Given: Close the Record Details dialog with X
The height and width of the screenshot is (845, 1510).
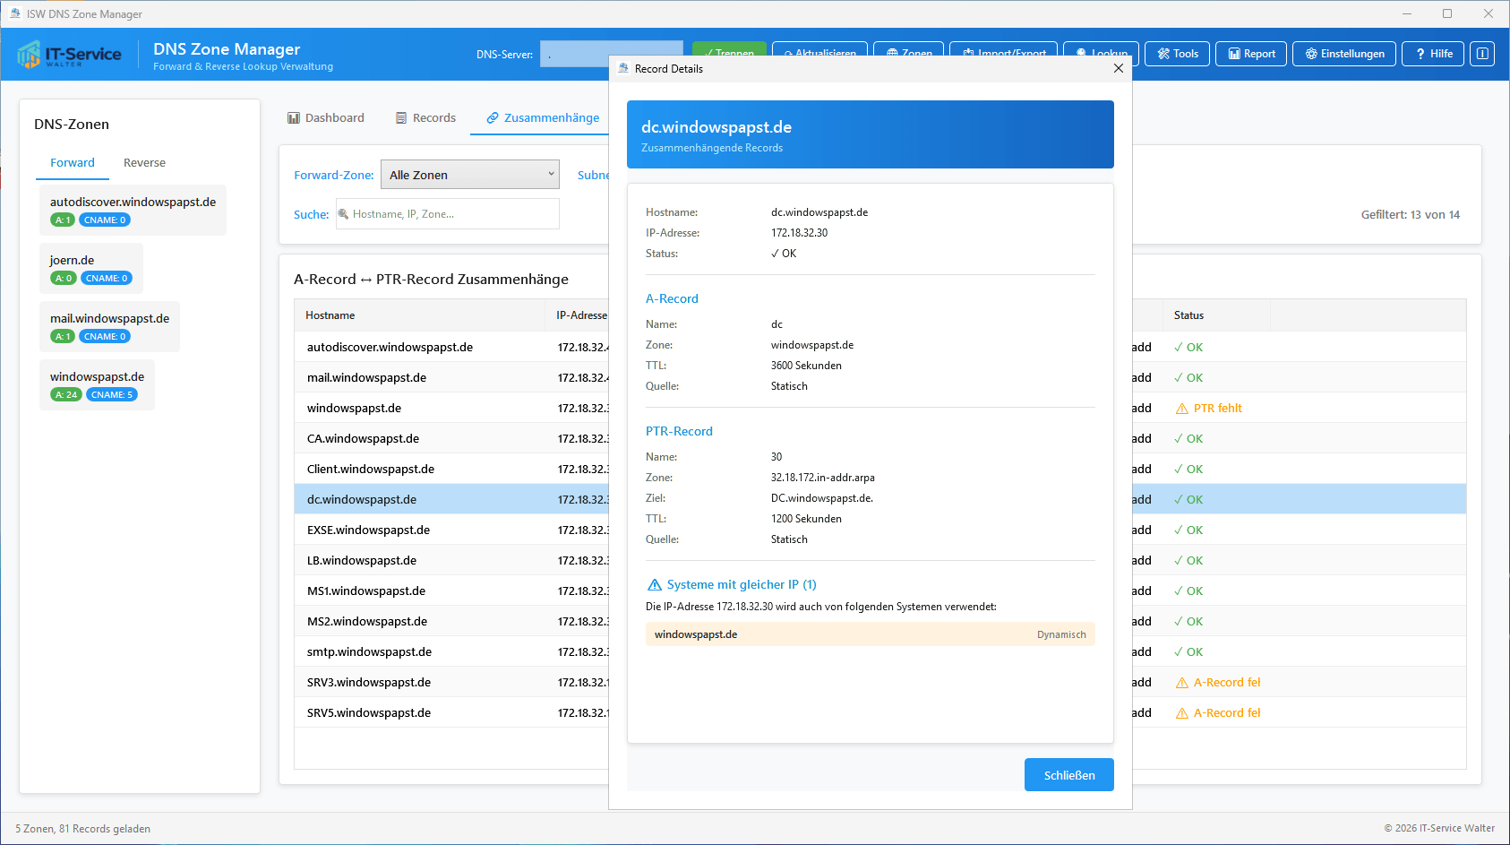Looking at the screenshot, I should pyautogui.click(x=1118, y=68).
